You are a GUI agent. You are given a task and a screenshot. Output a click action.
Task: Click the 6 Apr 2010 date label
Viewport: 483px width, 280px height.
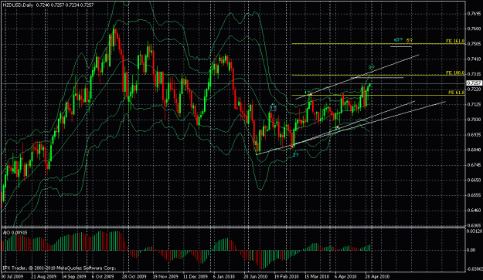pos(346,276)
